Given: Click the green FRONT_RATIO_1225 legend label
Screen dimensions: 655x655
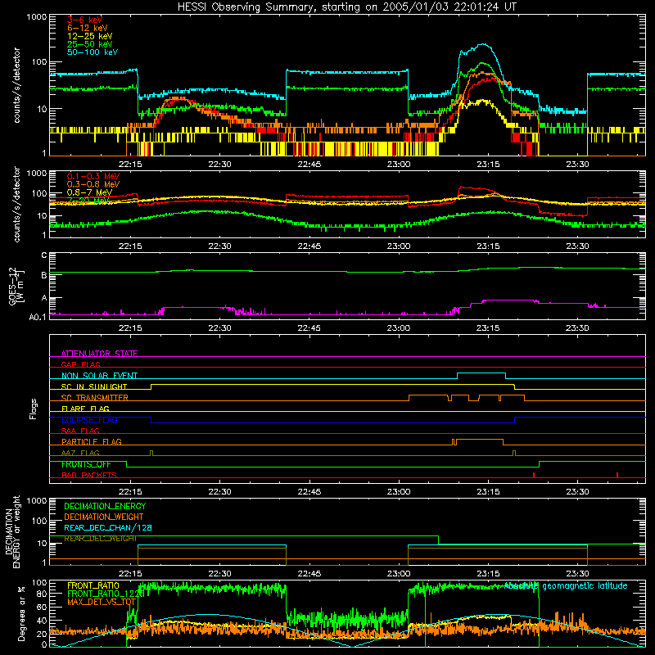Looking at the screenshot, I should 106,594.
